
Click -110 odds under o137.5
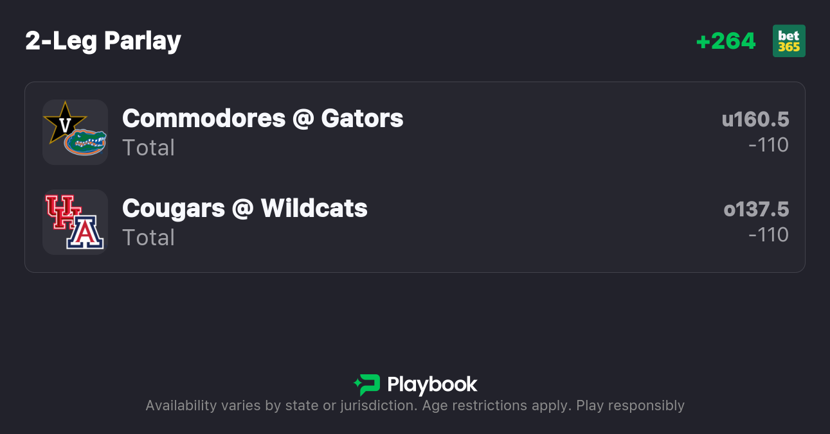coord(768,235)
